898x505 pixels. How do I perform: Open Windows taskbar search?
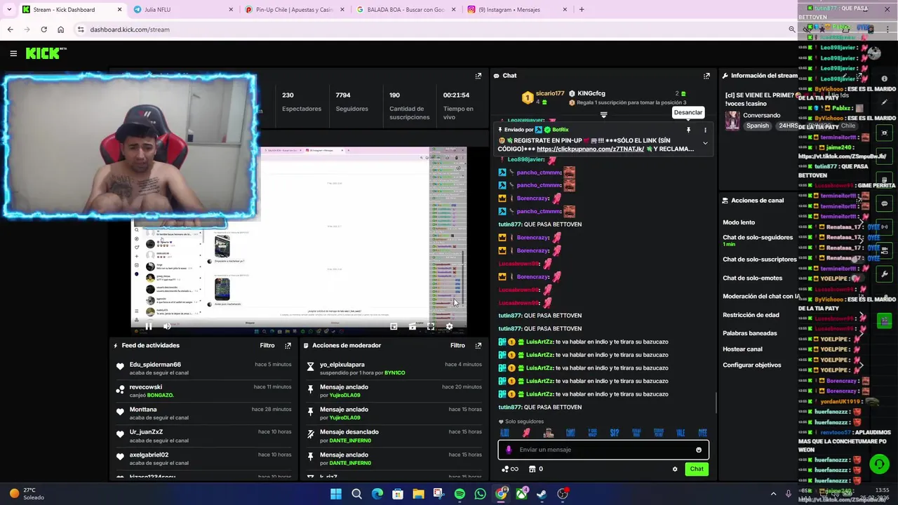[x=356, y=494]
